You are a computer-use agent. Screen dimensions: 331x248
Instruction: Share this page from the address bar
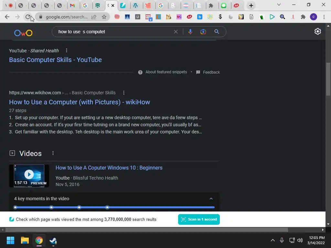click(x=94, y=17)
